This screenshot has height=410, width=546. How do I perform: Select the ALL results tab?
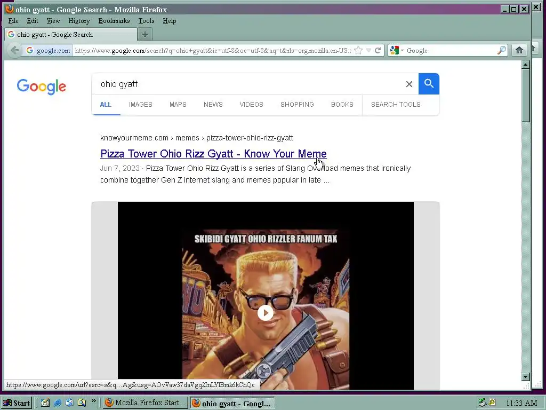pyautogui.click(x=106, y=105)
